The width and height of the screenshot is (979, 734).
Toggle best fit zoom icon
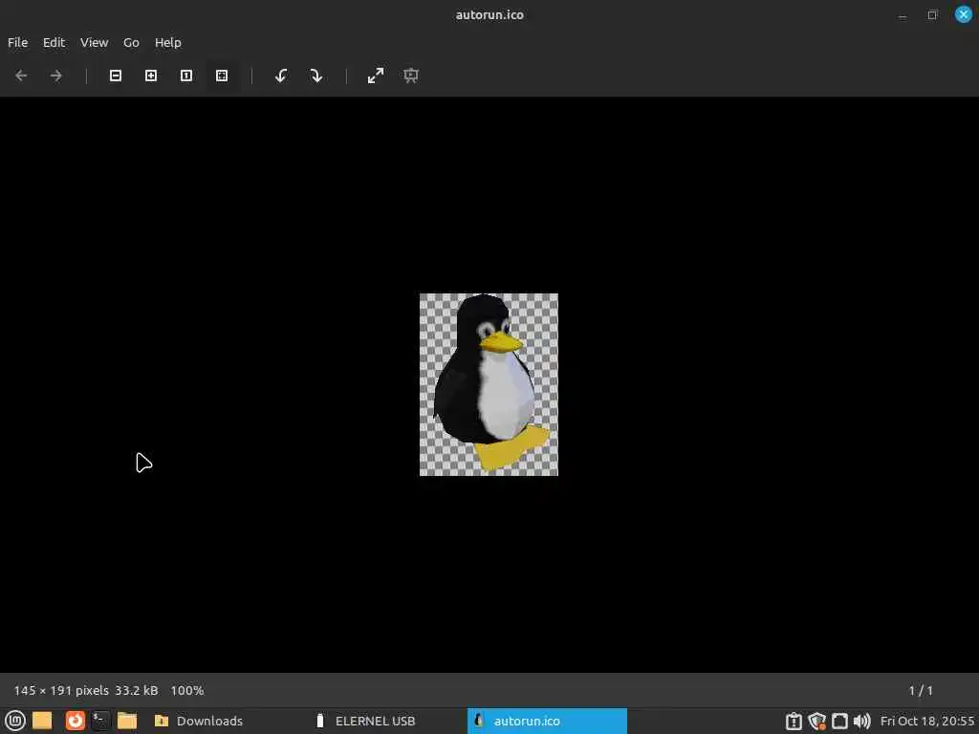click(x=222, y=76)
